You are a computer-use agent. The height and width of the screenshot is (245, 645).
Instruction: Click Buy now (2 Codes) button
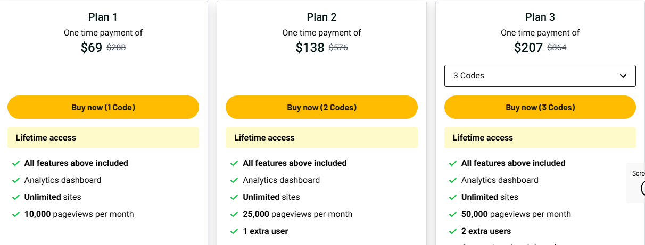(x=321, y=107)
